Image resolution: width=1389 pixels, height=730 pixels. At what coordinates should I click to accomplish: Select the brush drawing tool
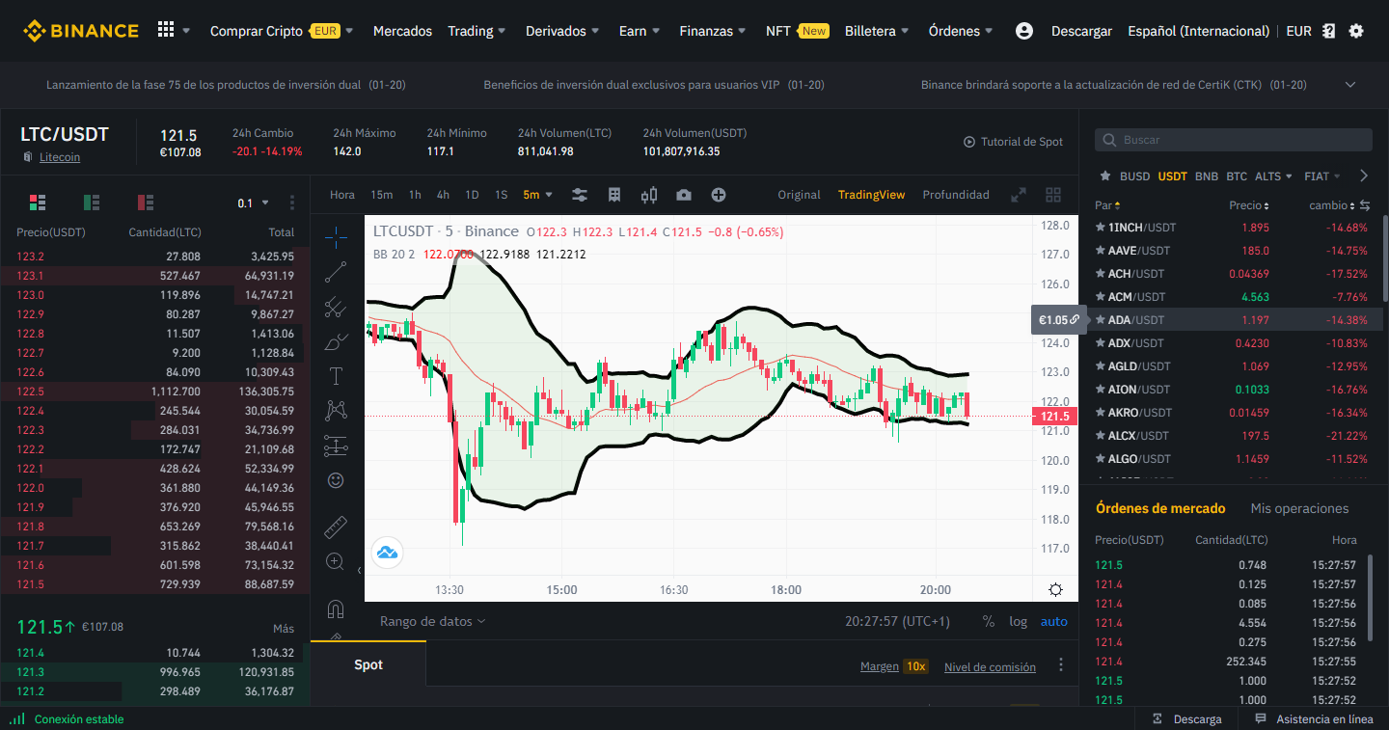pos(336,341)
